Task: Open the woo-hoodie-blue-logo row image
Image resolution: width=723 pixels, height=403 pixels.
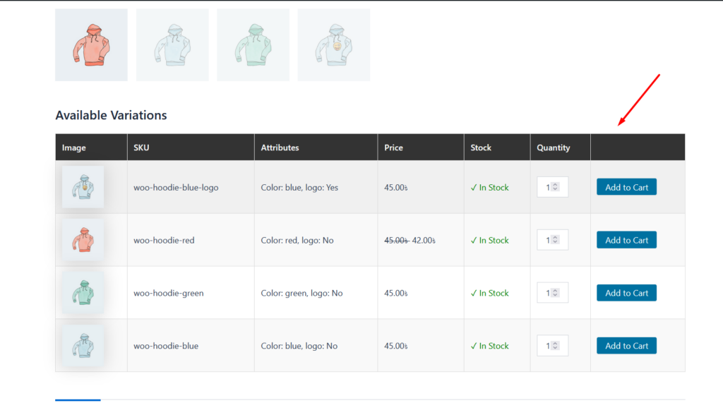Action: tap(83, 187)
